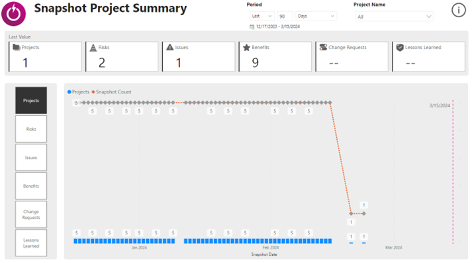Click the 'Project Name' filter label
The height and width of the screenshot is (263, 472).
pyautogui.click(x=369, y=5)
